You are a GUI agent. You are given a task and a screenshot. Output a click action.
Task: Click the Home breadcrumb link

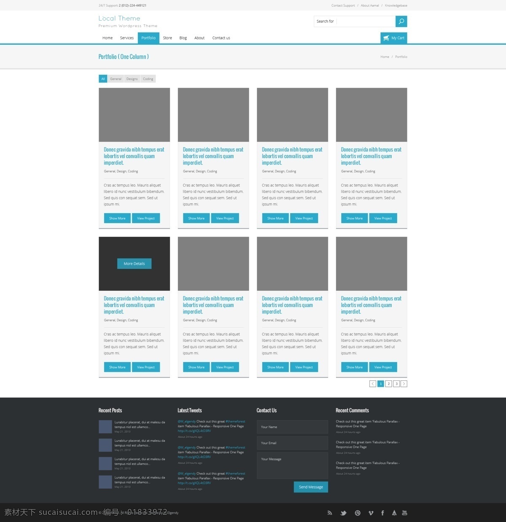(x=385, y=57)
